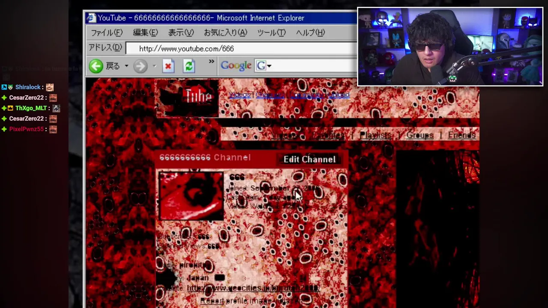Click the red eye channel avatar
The width and height of the screenshot is (548, 308).
[191, 195]
